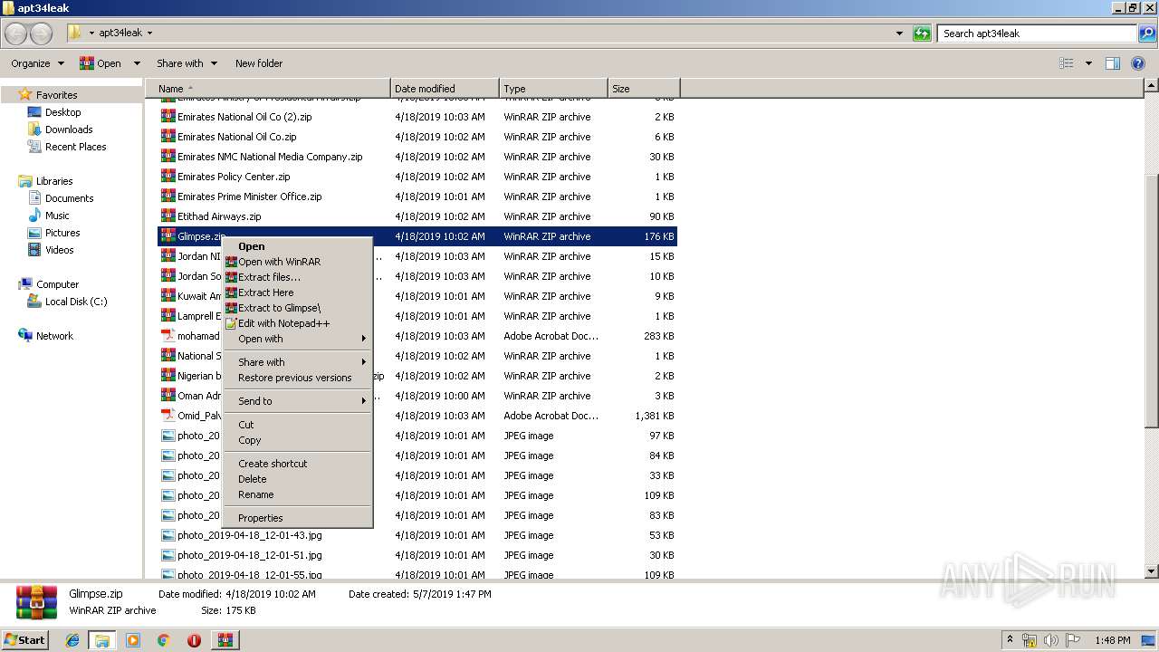The image size is (1159, 652).
Task: Click the WinRAR taskbar icon
Action: [225, 640]
